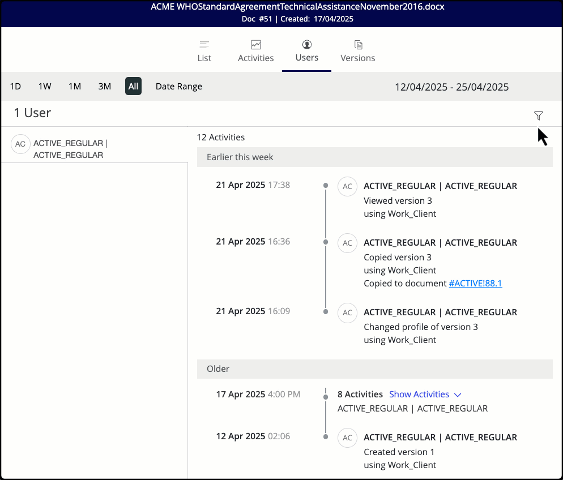Screen dimensions: 563x480
Task: Enable the 1D time filter
Action: click(x=15, y=86)
